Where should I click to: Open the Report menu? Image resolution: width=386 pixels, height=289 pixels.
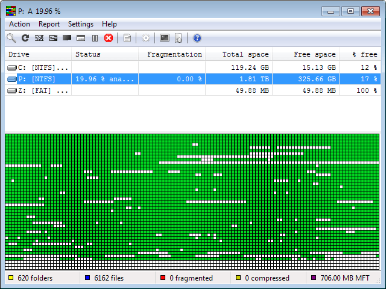49,24
